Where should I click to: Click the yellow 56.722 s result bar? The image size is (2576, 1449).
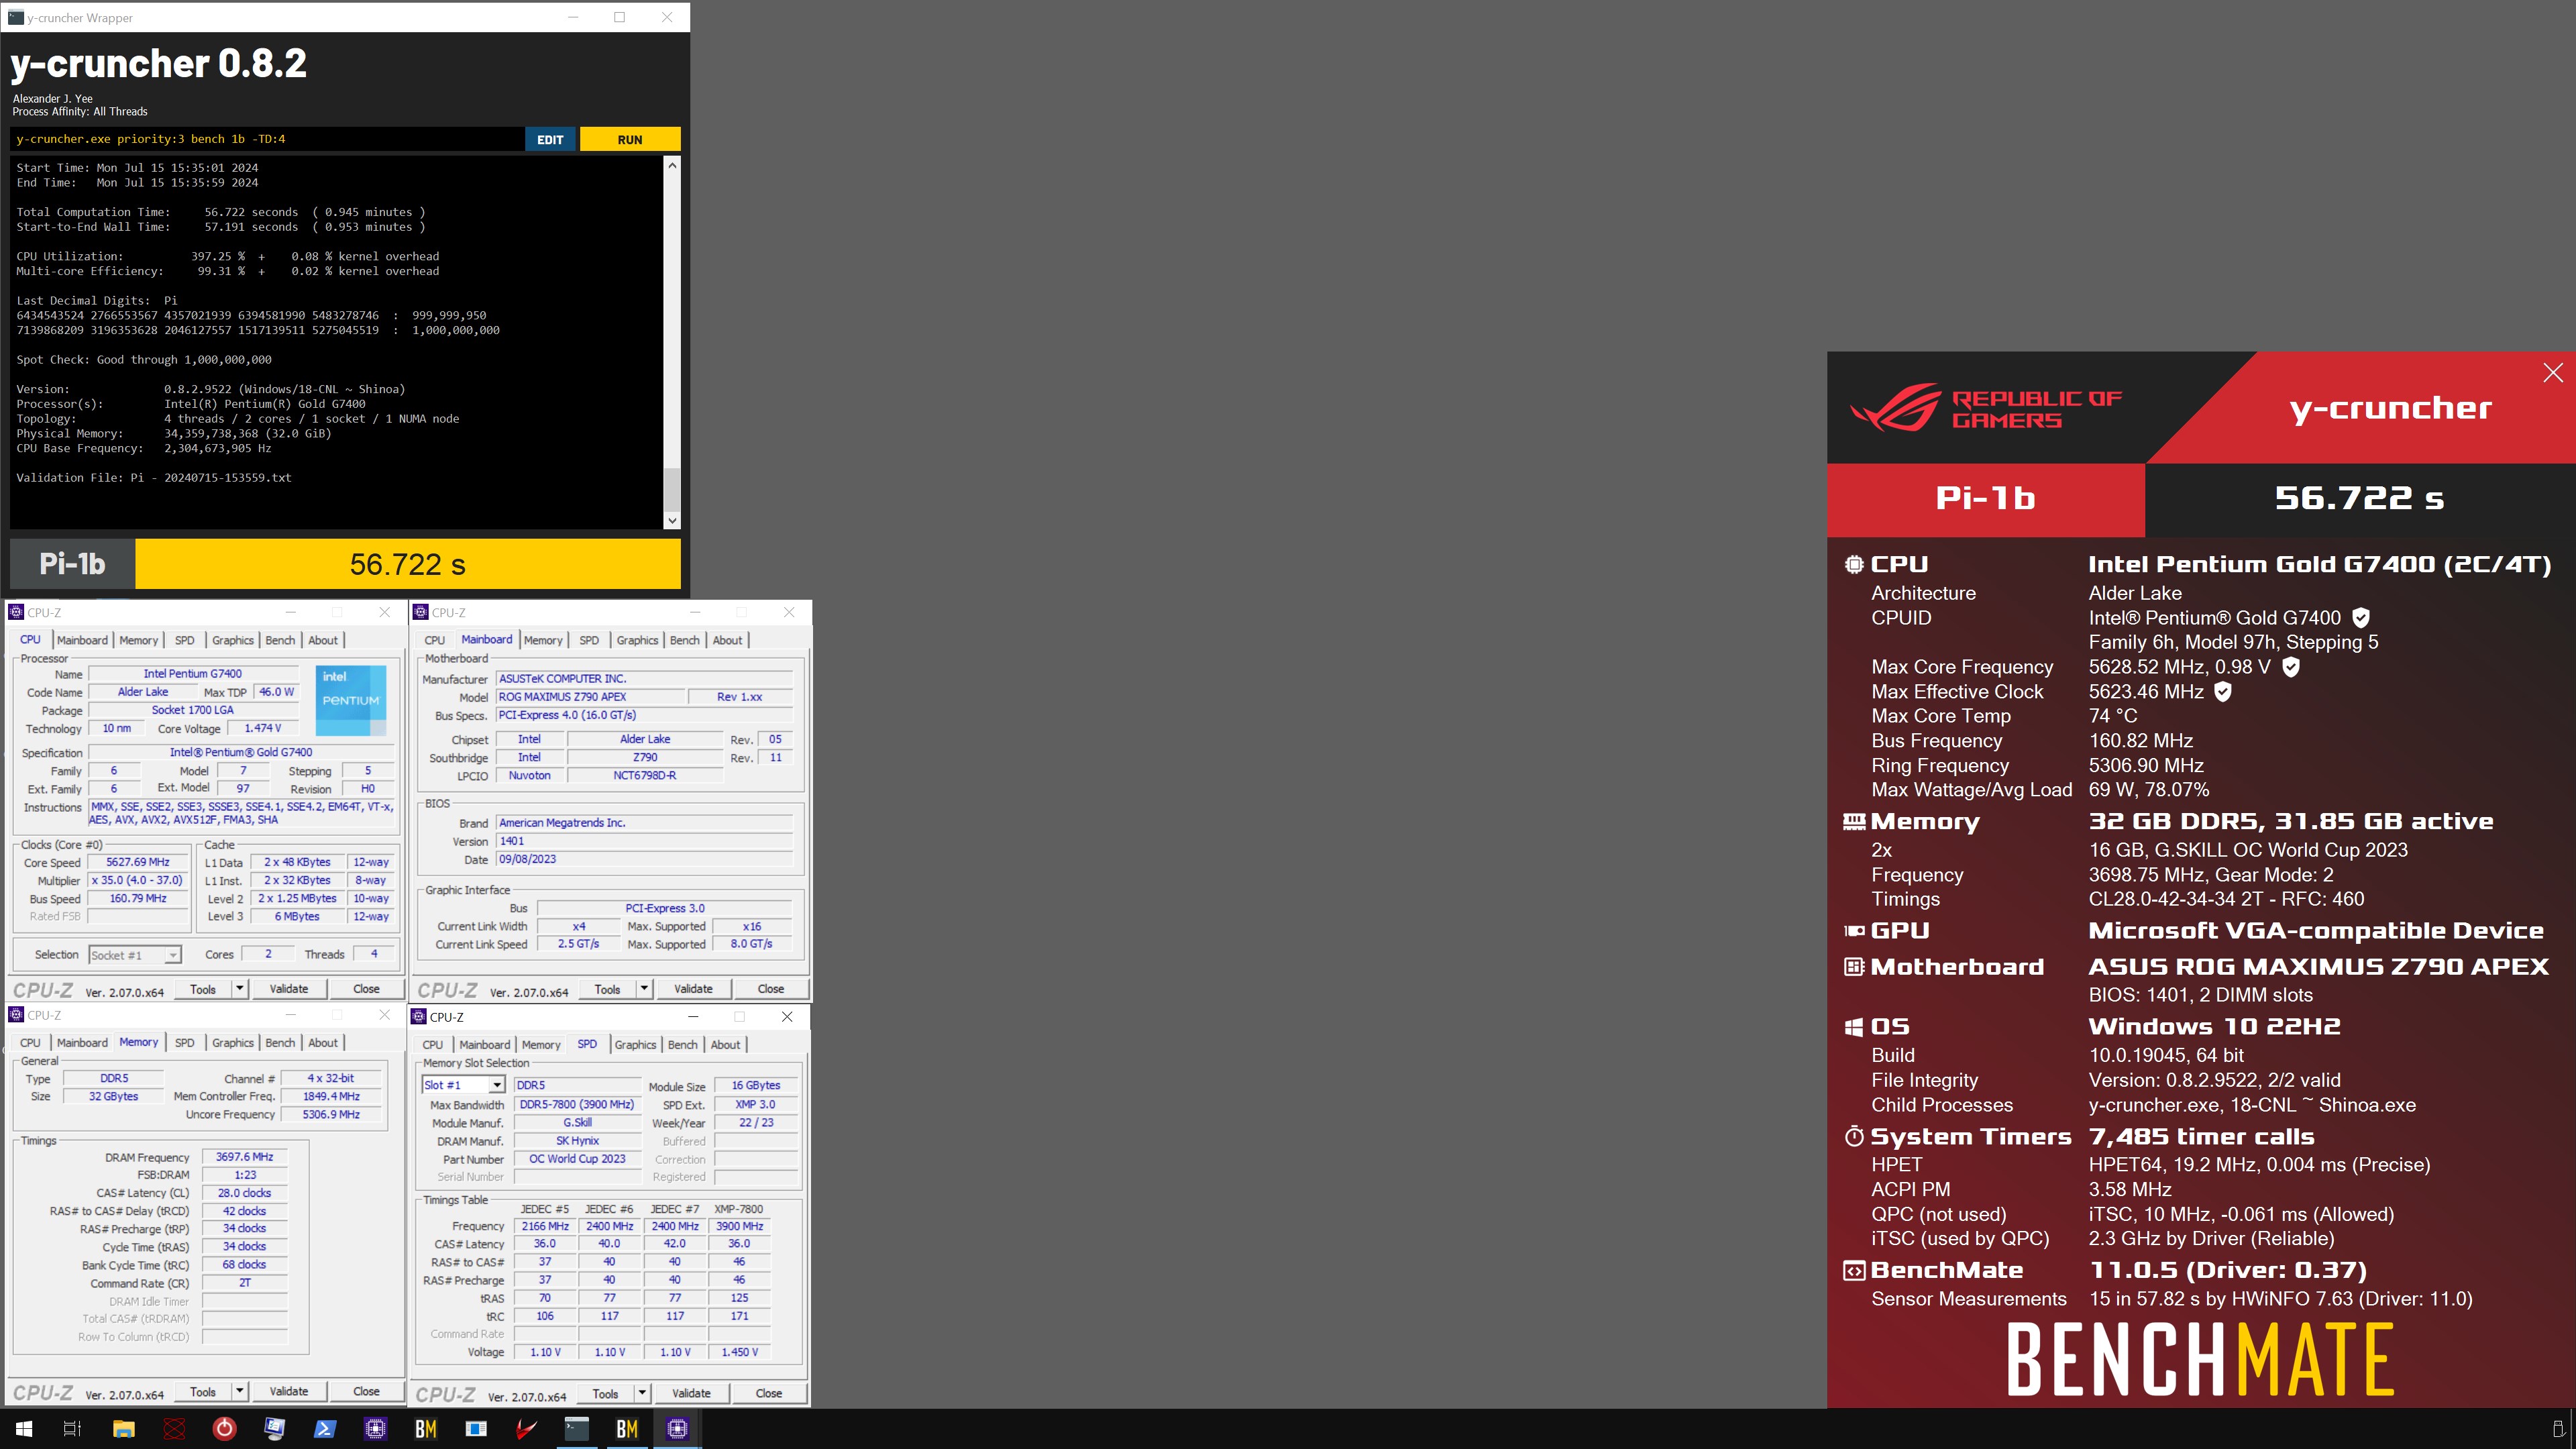point(408,564)
